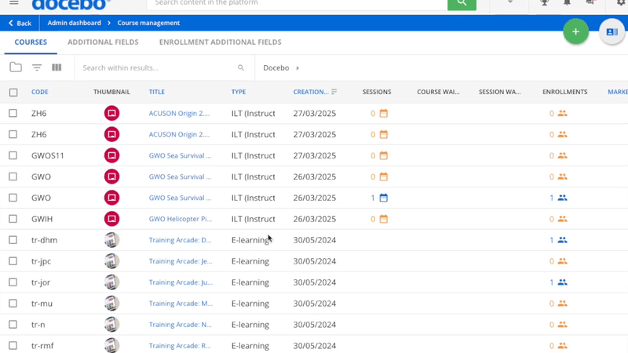Open enrollments icon for tr-jor row
This screenshot has height=353, width=628.
pos(562,282)
